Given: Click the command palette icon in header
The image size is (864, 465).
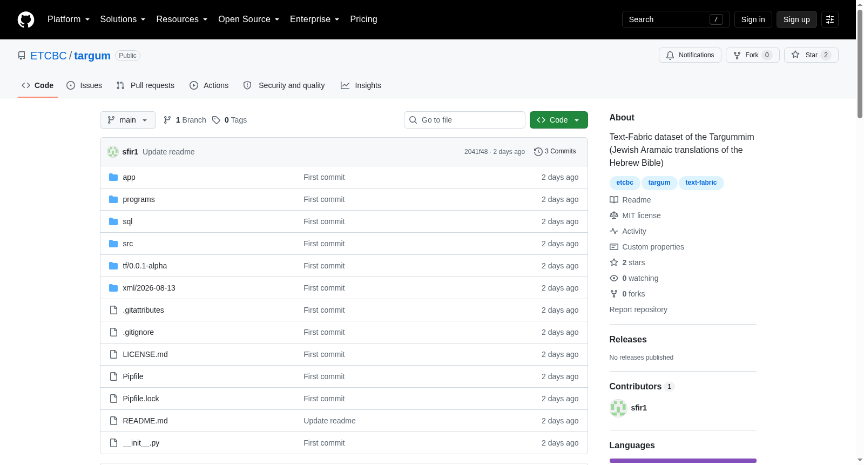Looking at the screenshot, I should (x=830, y=19).
